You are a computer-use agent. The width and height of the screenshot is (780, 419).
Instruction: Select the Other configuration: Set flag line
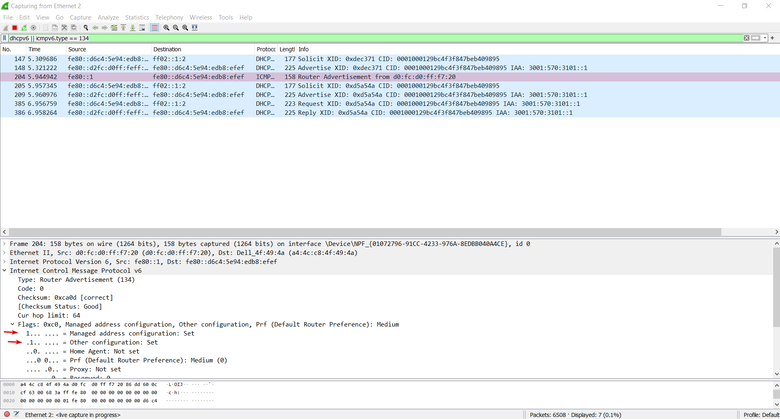tap(92, 342)
